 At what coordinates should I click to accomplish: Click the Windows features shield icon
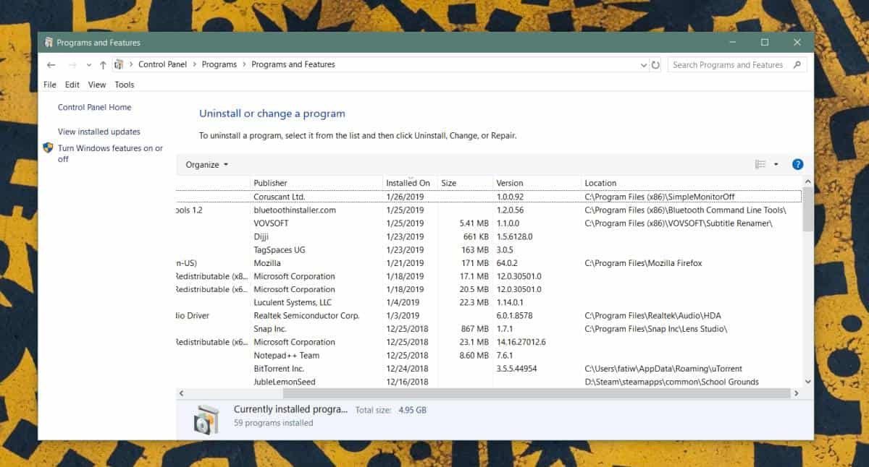[49, 148]
